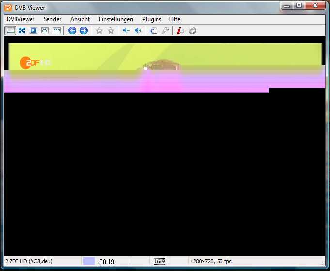
Task: Select the windowed display mode icon
Action: point(10,30)
